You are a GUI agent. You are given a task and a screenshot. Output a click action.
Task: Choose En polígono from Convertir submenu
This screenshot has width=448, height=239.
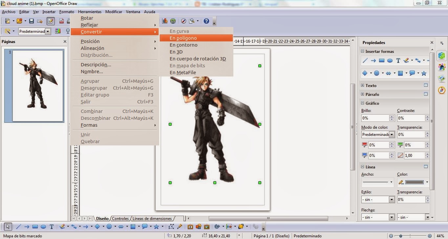point(196,38)
